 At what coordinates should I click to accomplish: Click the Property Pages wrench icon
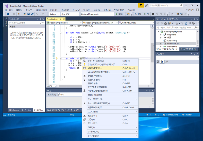click(x=167, y=62)
